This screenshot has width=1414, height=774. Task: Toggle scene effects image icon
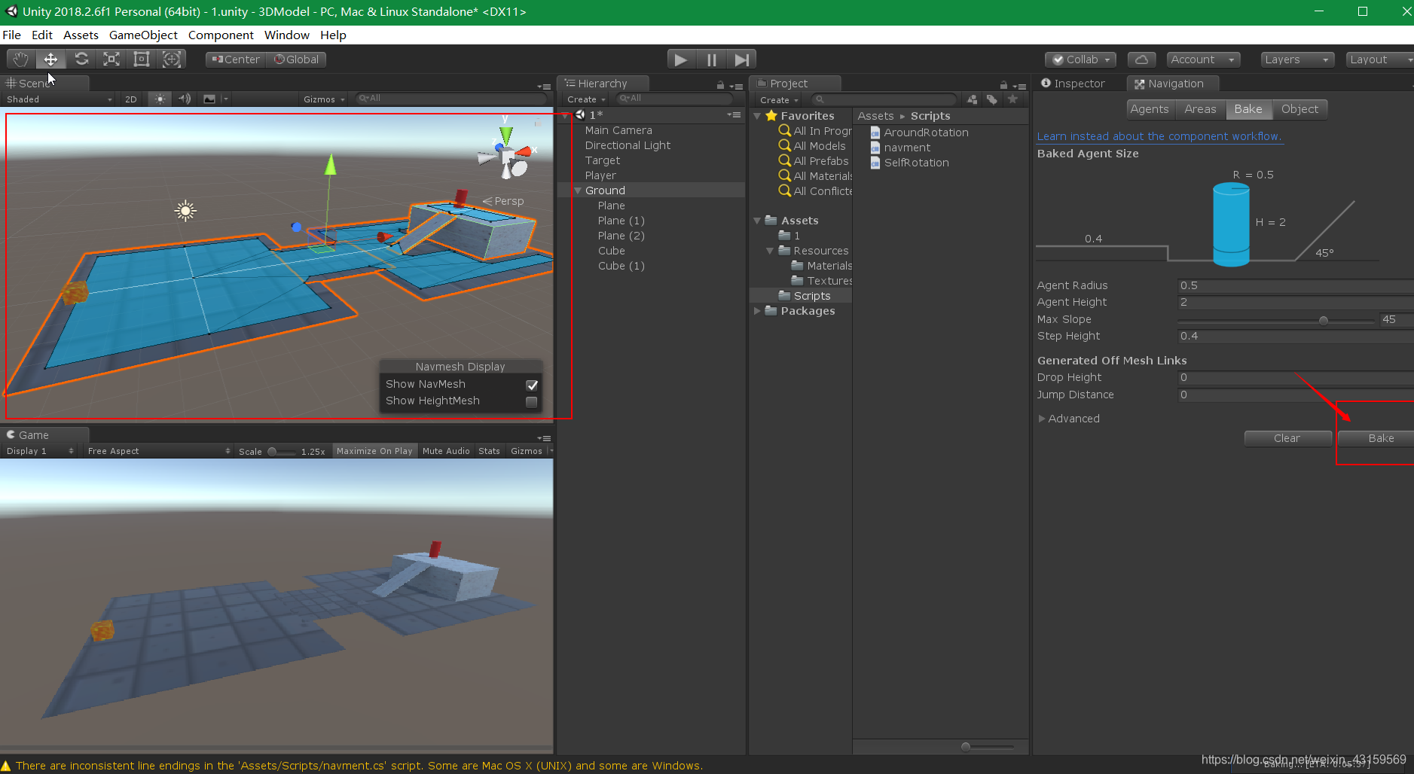[209, 99]
